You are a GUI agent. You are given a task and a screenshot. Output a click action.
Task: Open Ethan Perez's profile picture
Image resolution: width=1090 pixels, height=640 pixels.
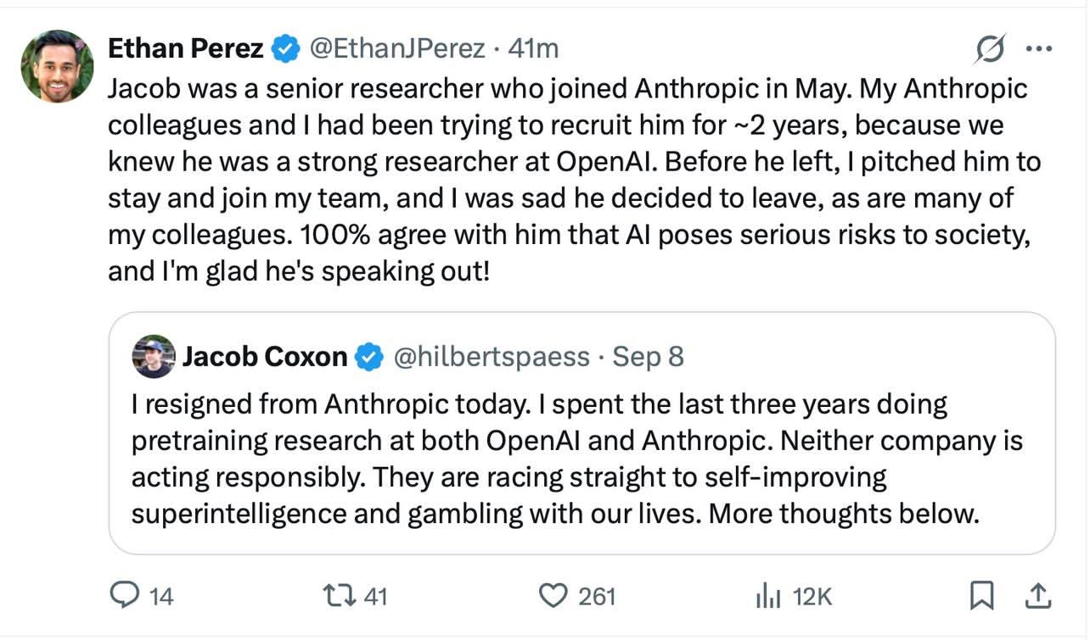[x=57, y=66]
